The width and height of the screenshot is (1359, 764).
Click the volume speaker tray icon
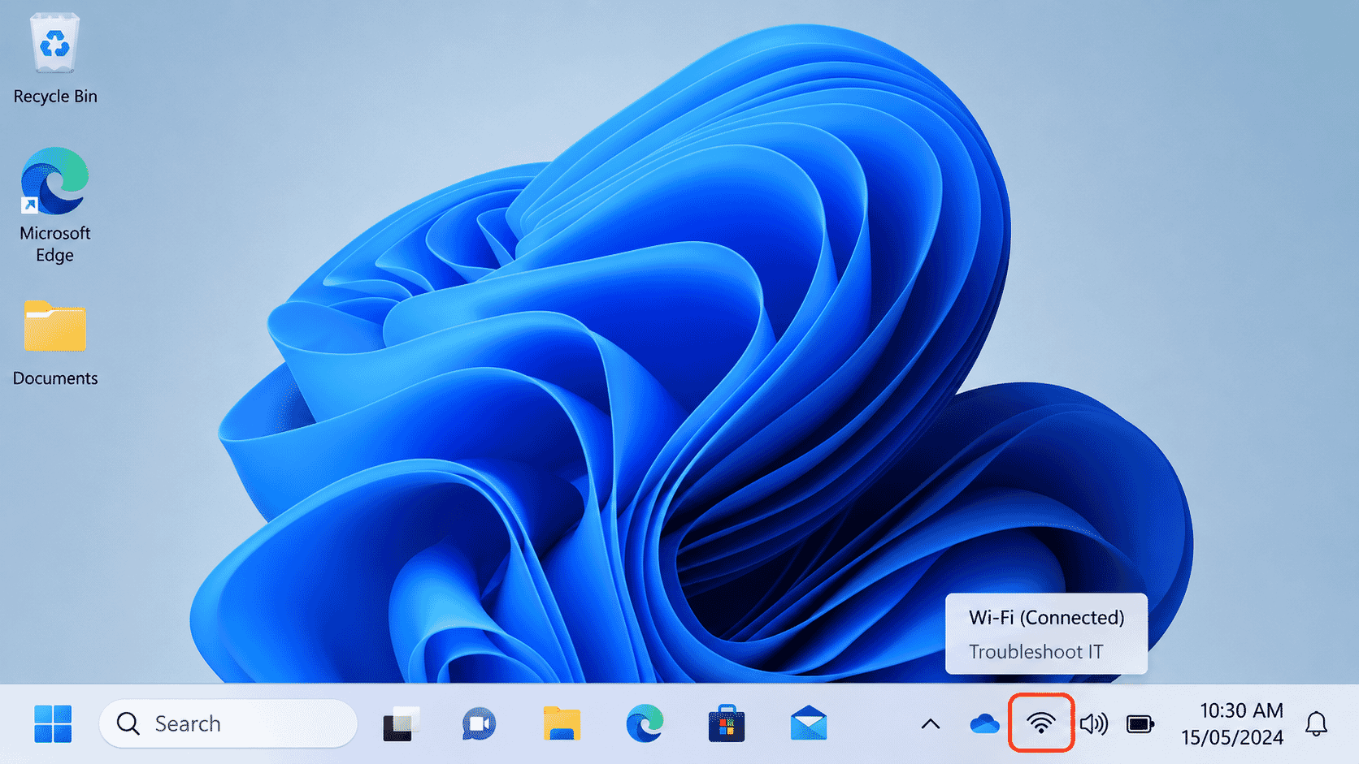[1094, 723]
